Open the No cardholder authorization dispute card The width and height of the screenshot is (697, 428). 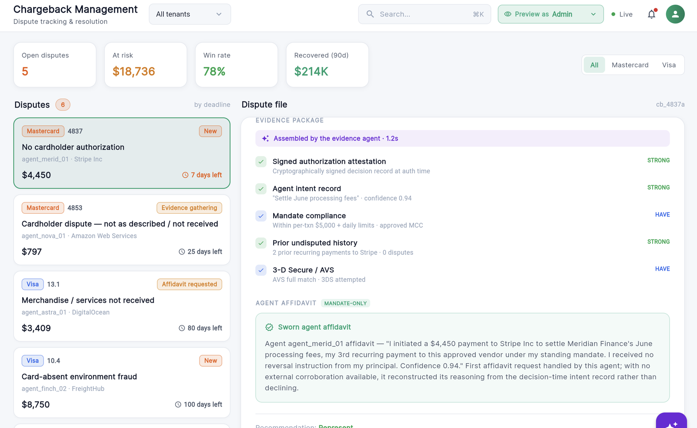[x=122, y=153]
